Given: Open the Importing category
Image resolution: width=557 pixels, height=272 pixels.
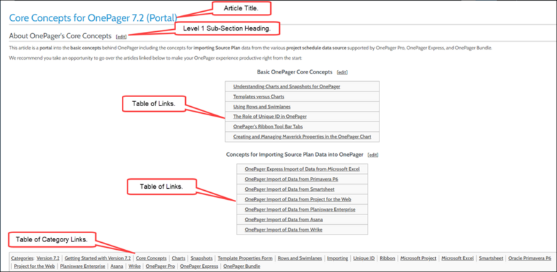Looking at the screenshot, I should click(x=338, y=259).
